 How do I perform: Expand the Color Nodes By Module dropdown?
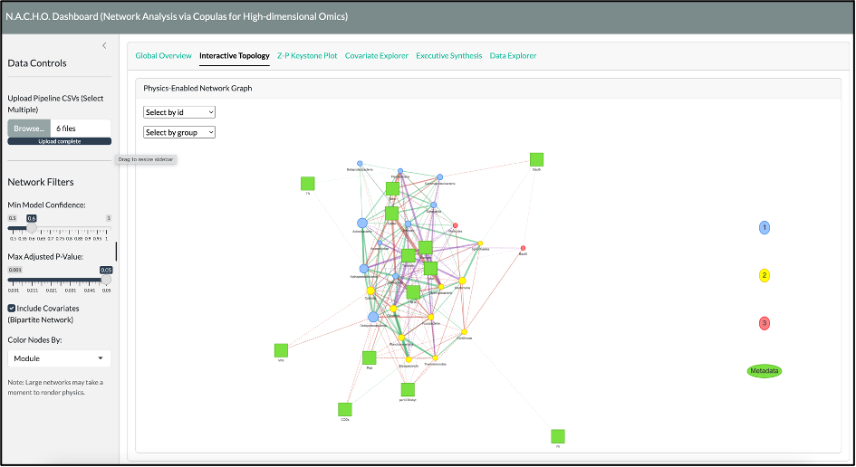(x=59, y=358)
